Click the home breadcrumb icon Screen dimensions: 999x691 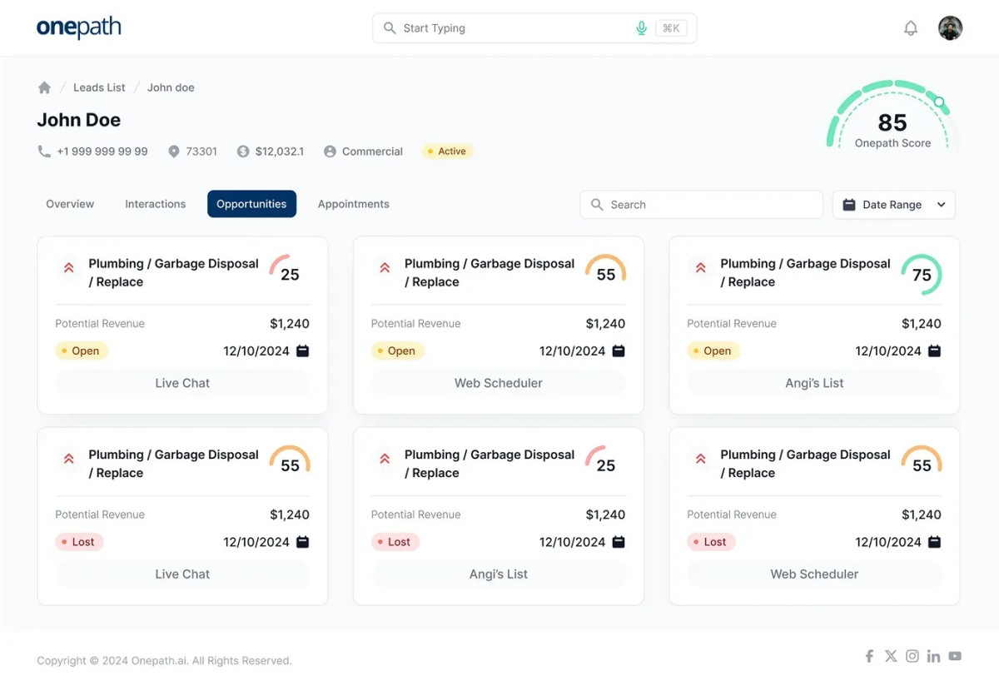pos(44,87)
